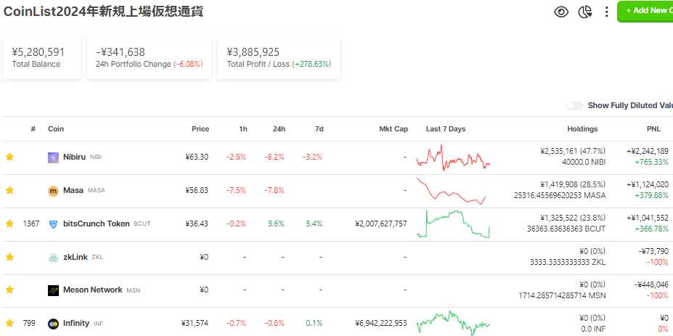The image size is (673, 336).
Task: Toggle the star on Meson Network row
Action: tap(10, 290)
